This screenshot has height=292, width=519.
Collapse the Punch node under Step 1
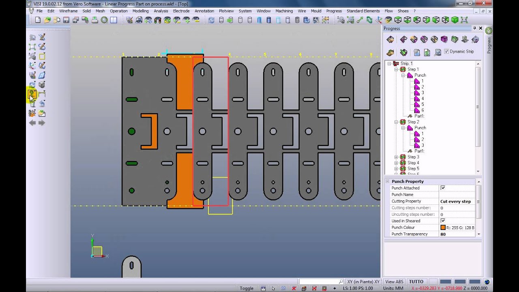(403, 75)
